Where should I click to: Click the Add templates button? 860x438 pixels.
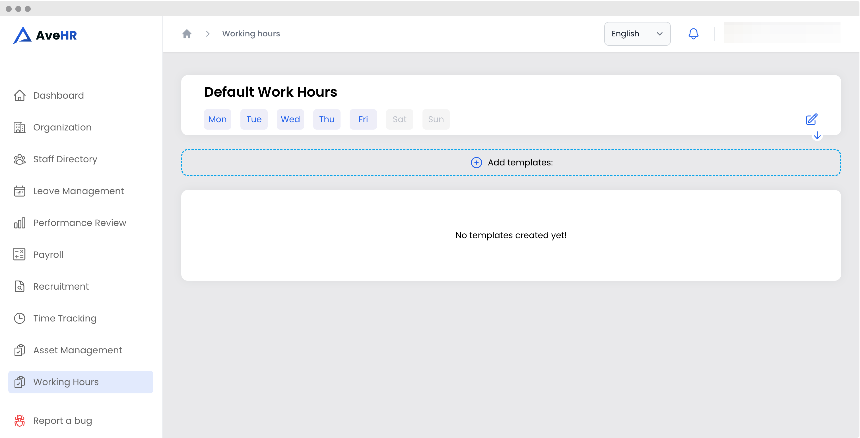click(511, 163)
